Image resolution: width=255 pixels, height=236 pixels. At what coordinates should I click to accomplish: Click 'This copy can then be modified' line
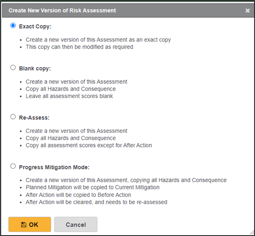(x=79, y=47)
